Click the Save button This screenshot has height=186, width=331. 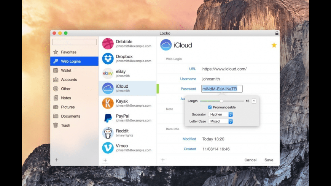click(269, 160)
